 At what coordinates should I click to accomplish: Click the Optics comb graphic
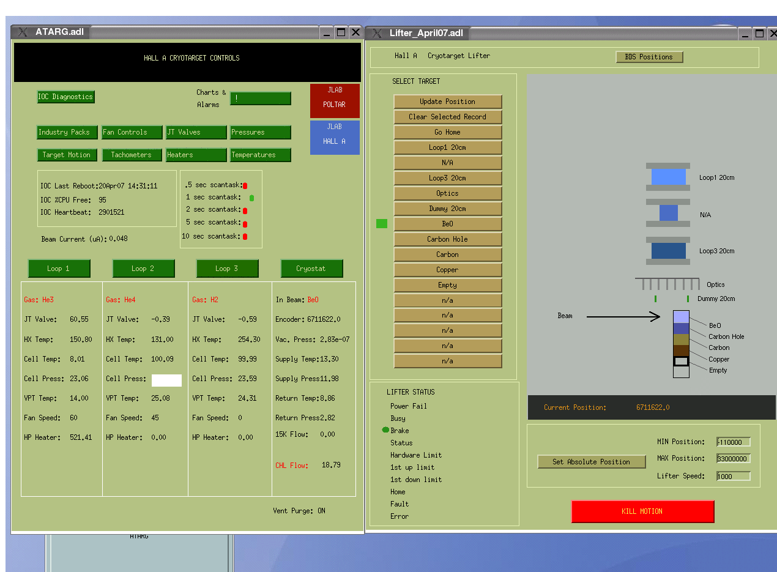click(667, 284)
